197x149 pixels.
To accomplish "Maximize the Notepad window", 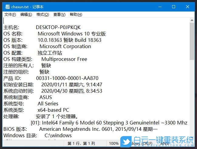I will point(174,7).
